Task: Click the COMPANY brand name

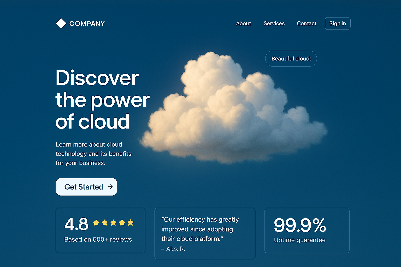Action: (87, 24)
